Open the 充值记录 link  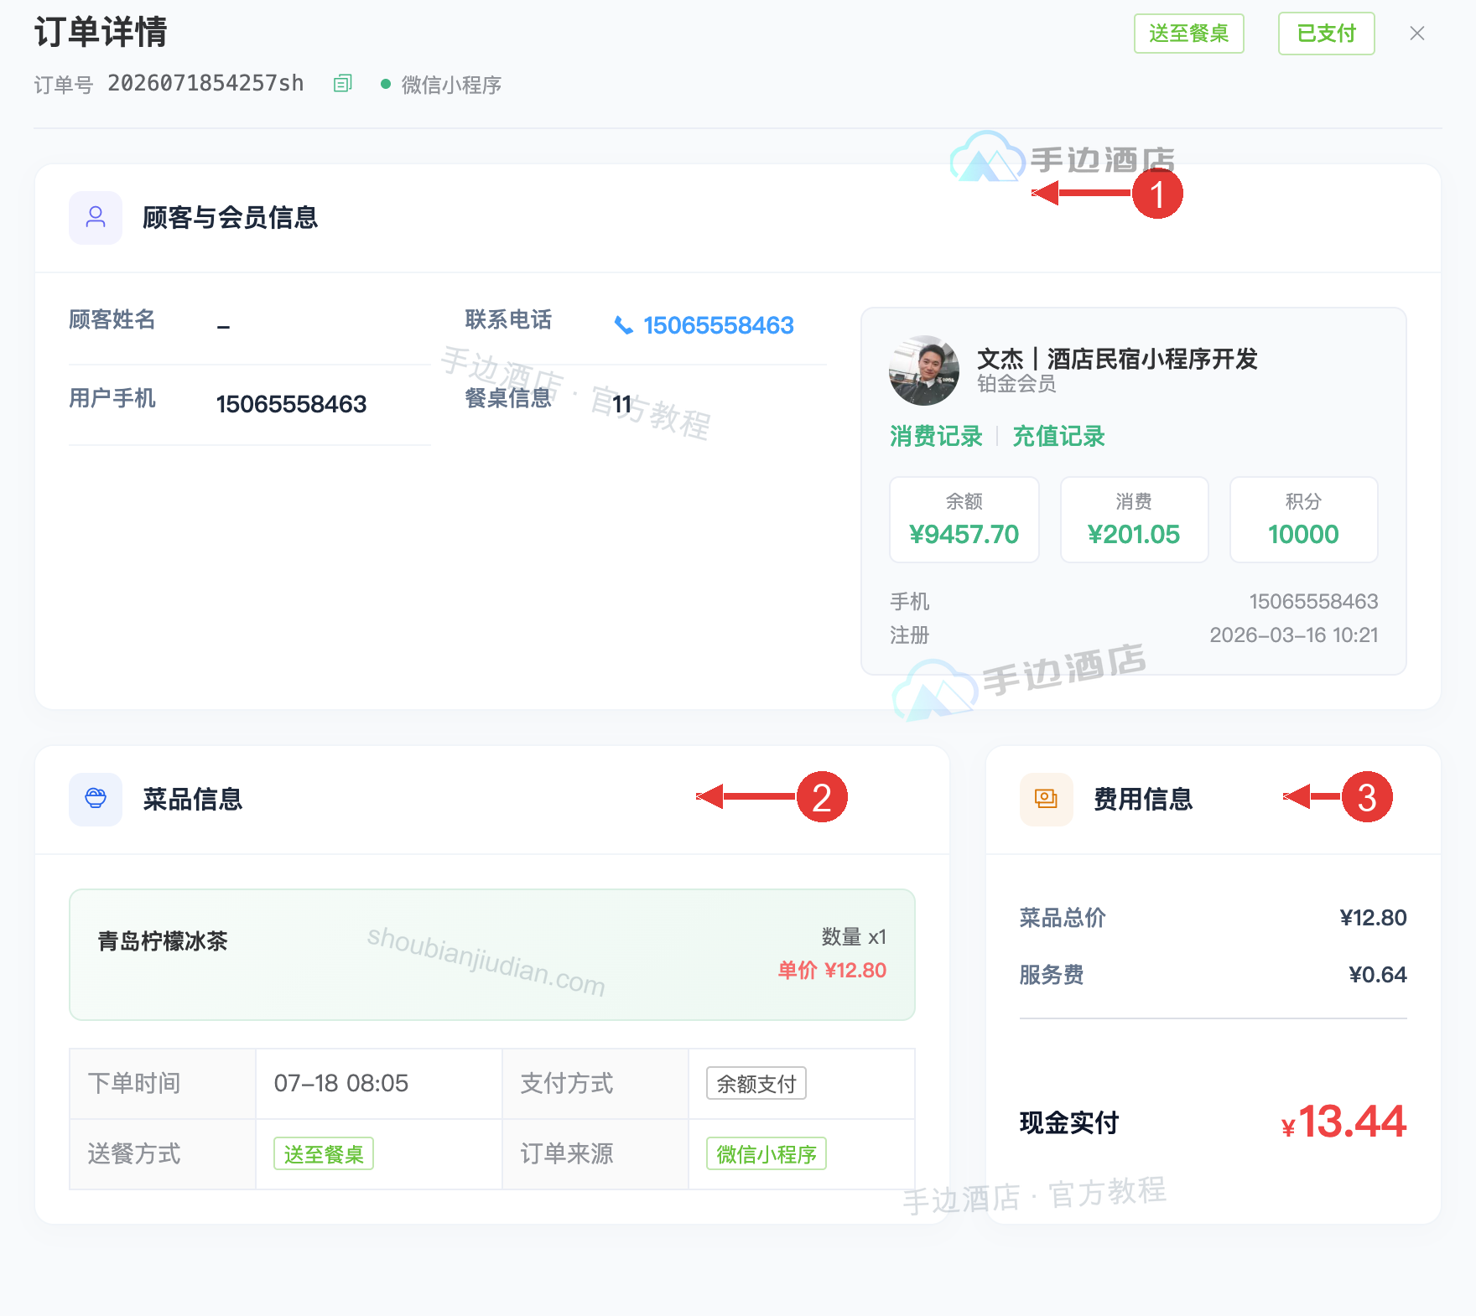(1058, 437)
